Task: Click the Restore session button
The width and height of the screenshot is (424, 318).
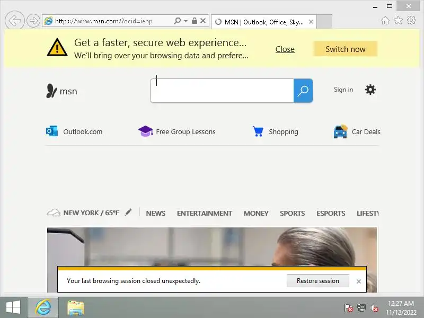Action: (x=317, y=281)
